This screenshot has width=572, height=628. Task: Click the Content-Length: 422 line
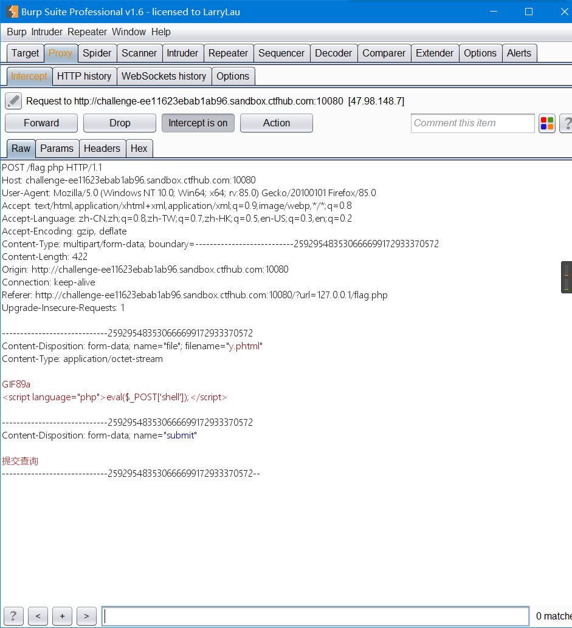tap(44, 257)
